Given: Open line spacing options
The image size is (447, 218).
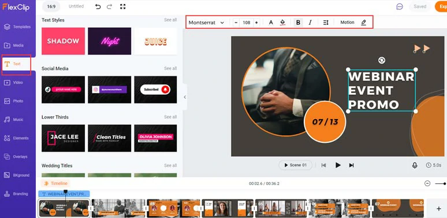Looking at the screenshot, I should (x=326, y=23).
